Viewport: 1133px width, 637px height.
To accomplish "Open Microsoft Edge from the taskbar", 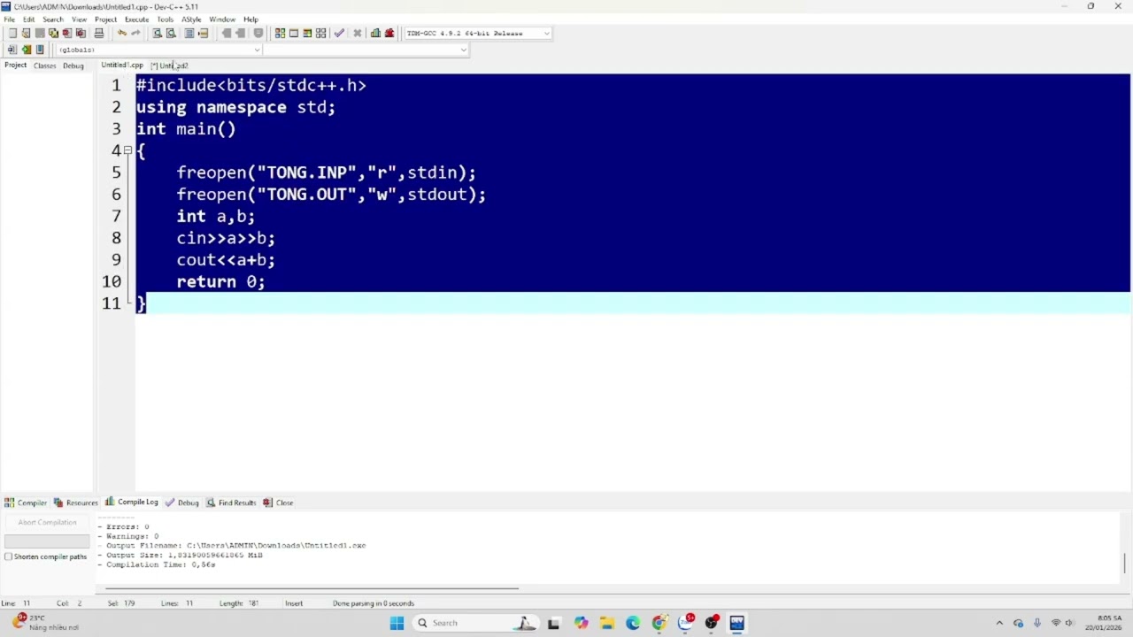I will [633, 623].
